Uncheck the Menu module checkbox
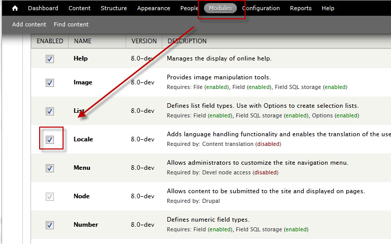 coord(50,168)
